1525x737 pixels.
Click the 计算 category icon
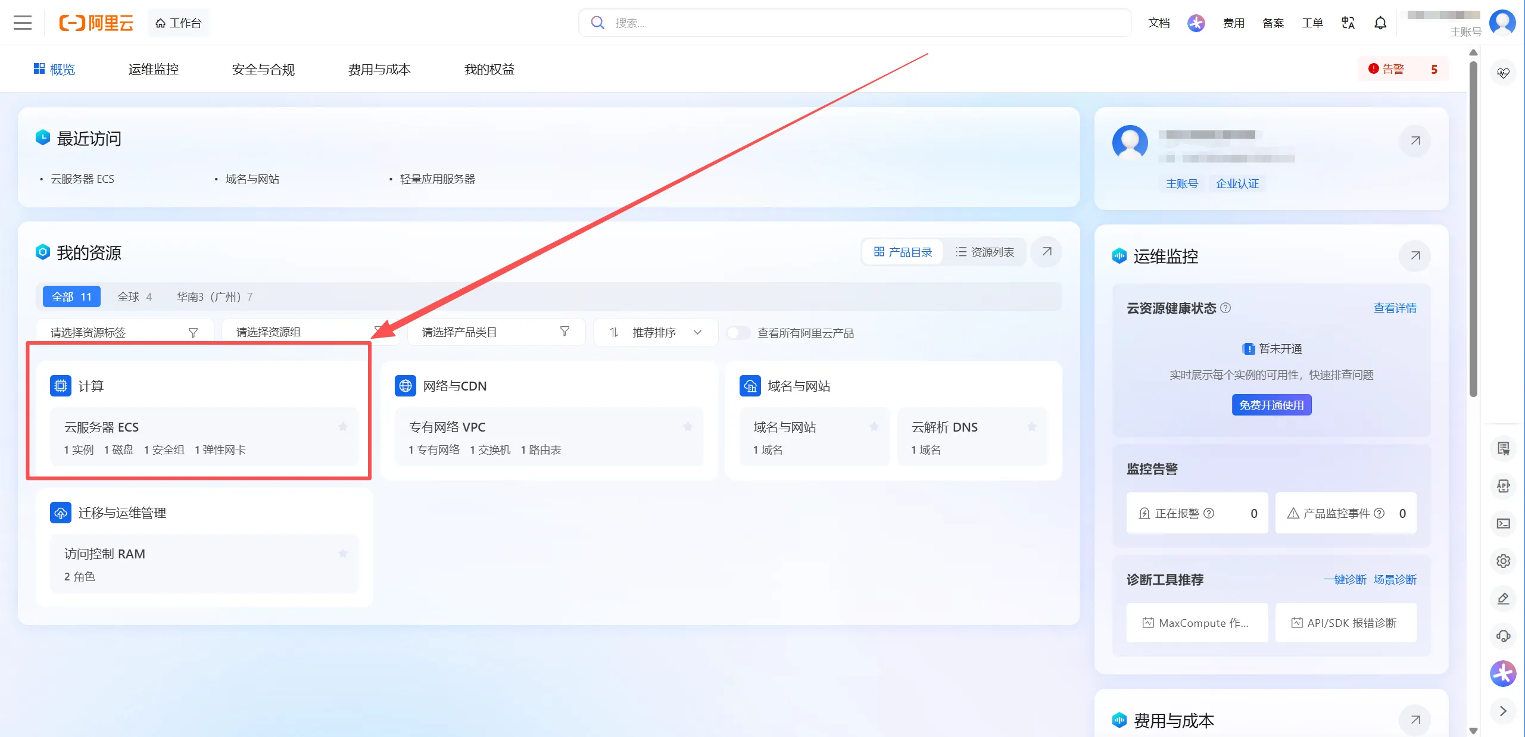[60, 386]
